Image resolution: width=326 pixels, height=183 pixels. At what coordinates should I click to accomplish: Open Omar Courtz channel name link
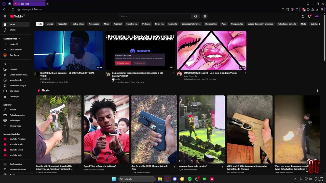(189, 76)
